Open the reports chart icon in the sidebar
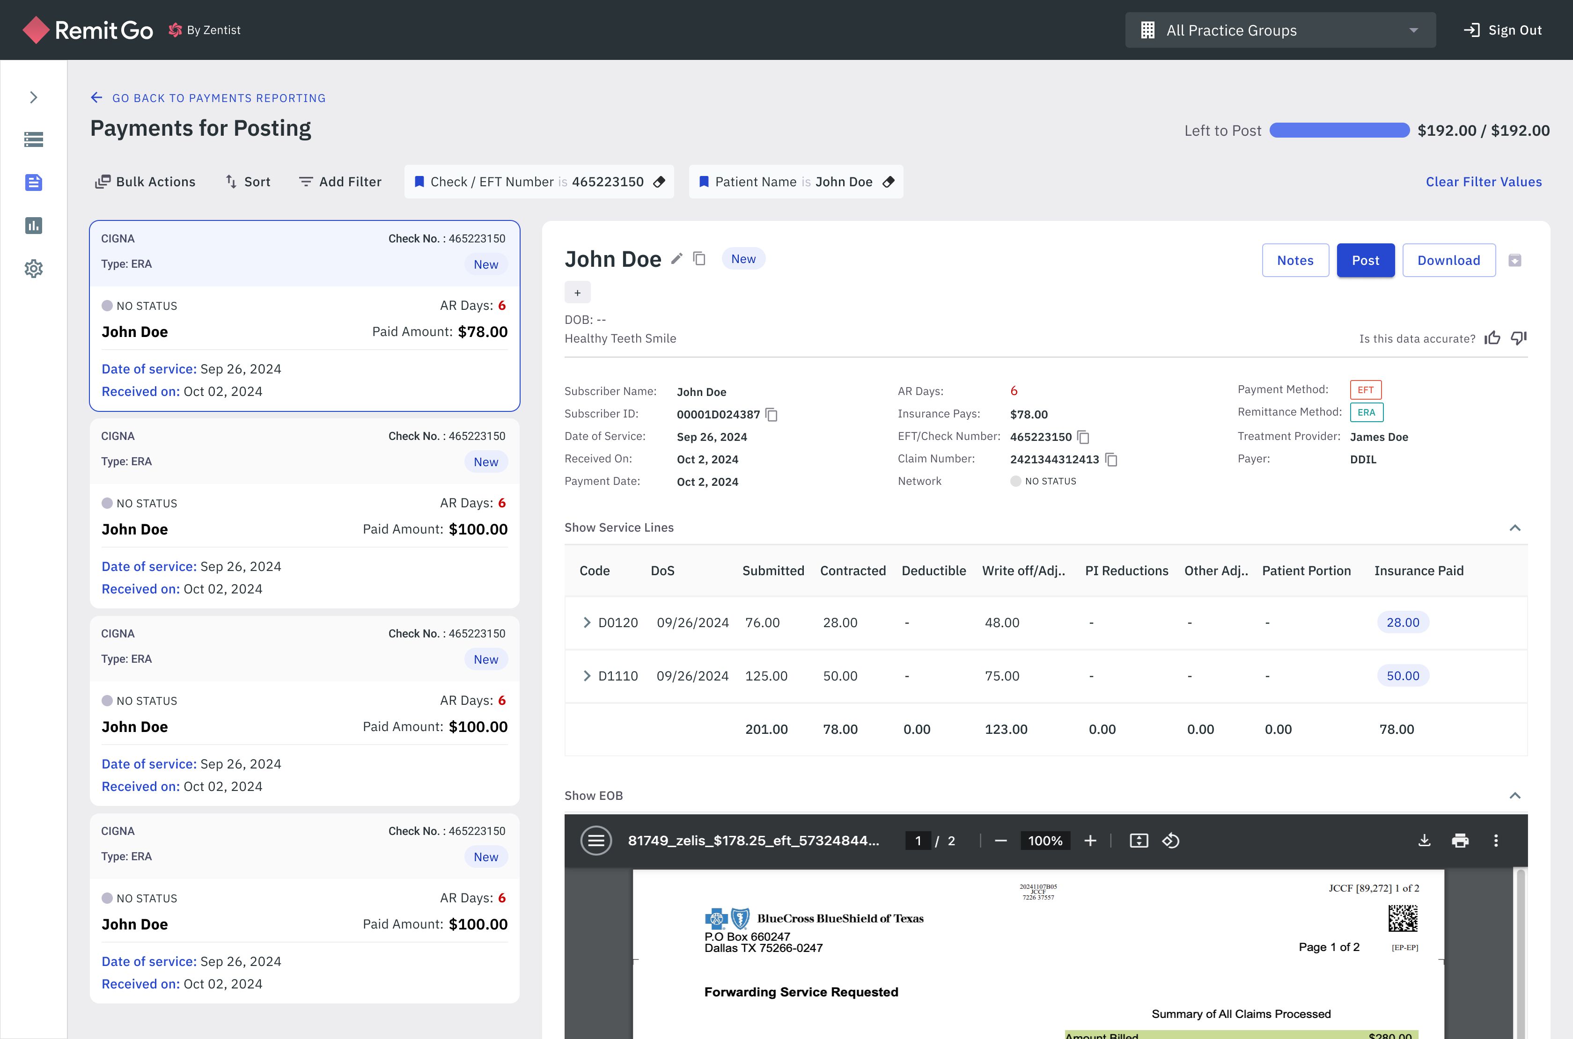The height and width of the screenshot is (1039, 1573). pos(33,225)
